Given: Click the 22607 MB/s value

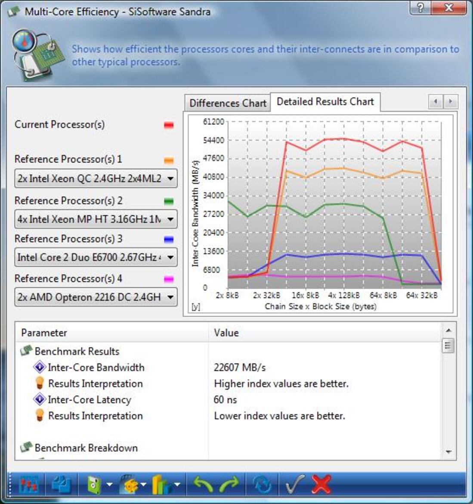Looking at the screenshot, I should tap(240, 367).
